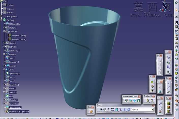Click the Mean Dimensions 10.1/10.0 icon
This screenshot has height=119, width=179.
pos(112,110)
